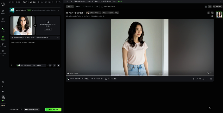The height and width of the screenshot is (113, 223).
Task: Select the 肖像画 filter tab
Action: click(x=77, y=7)
